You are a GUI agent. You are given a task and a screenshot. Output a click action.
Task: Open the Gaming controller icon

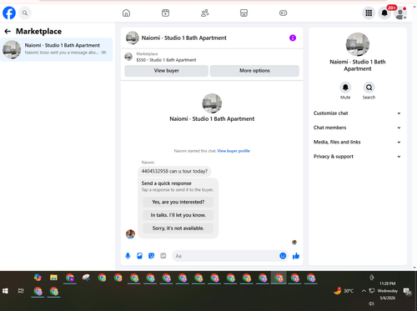click(x=283, y=13)
